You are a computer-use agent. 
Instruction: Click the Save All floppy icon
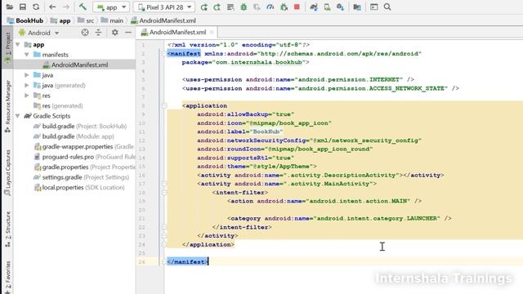pyautogui.click(x=23, y=7)
